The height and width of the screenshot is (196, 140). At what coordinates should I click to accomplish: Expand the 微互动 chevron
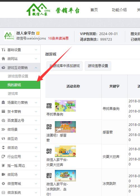(36, 139)
